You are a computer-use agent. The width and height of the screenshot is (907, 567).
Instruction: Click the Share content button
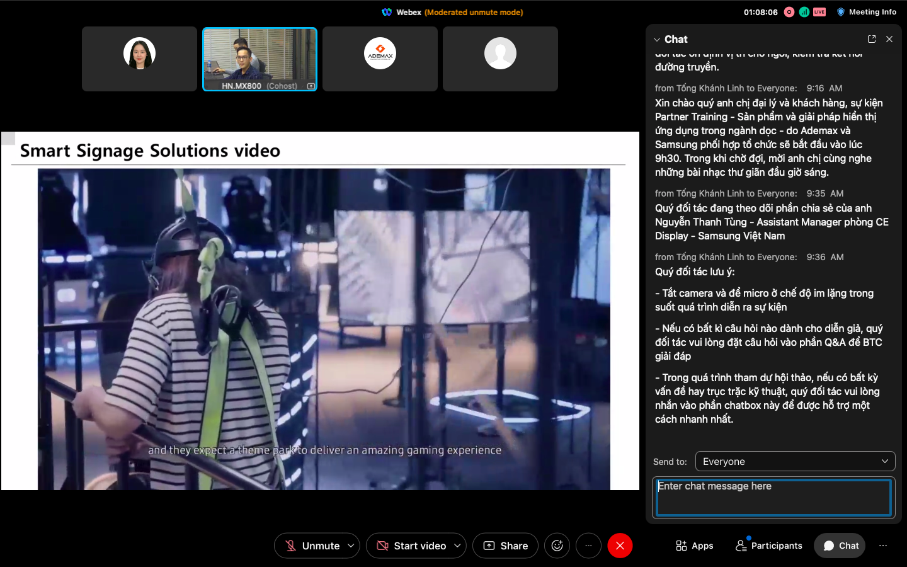[x=505, y=546]
